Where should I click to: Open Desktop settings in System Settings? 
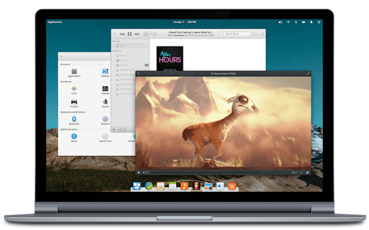point(105,73)
